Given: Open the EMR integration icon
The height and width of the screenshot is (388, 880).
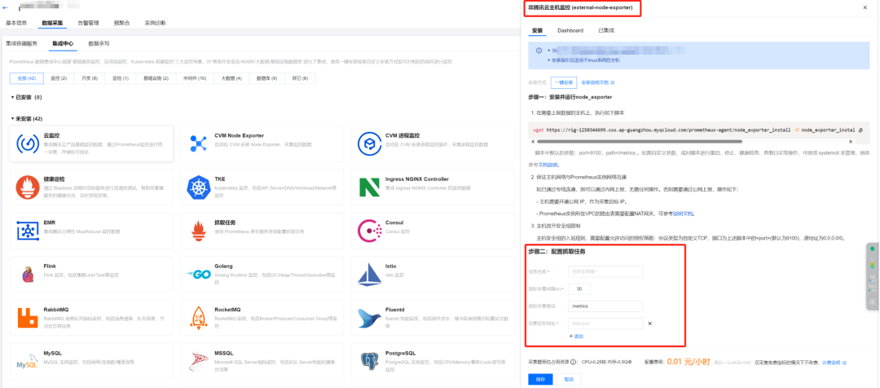Looking at the screenshot, I should click(x=28, y=230).
